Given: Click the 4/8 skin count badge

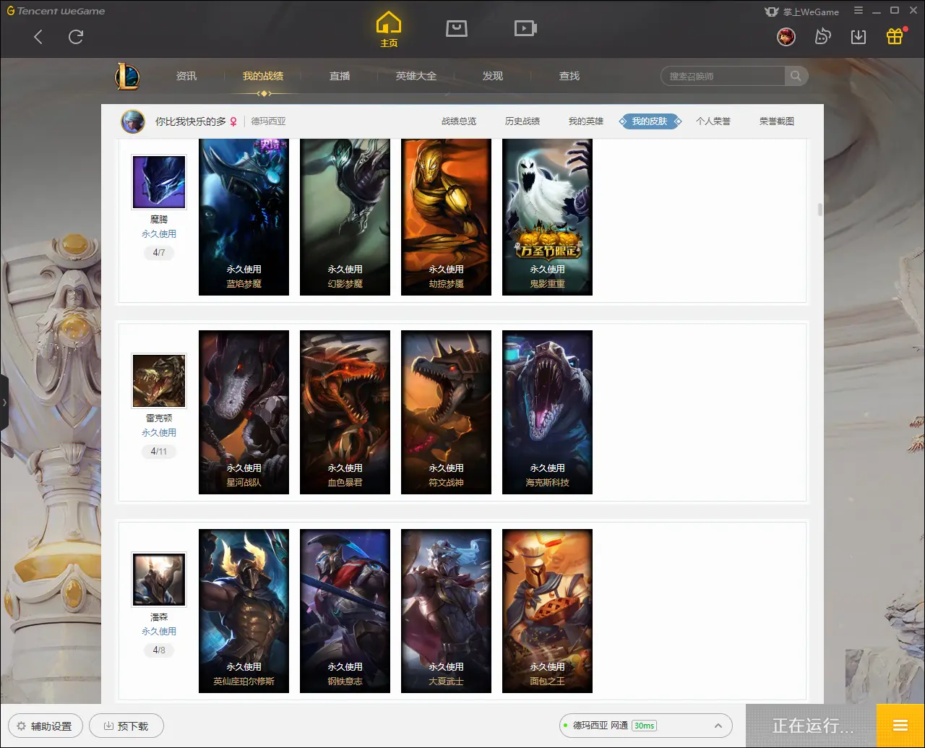Looking at the screenshot, I should pyautogui.click(x=159, y=650).
